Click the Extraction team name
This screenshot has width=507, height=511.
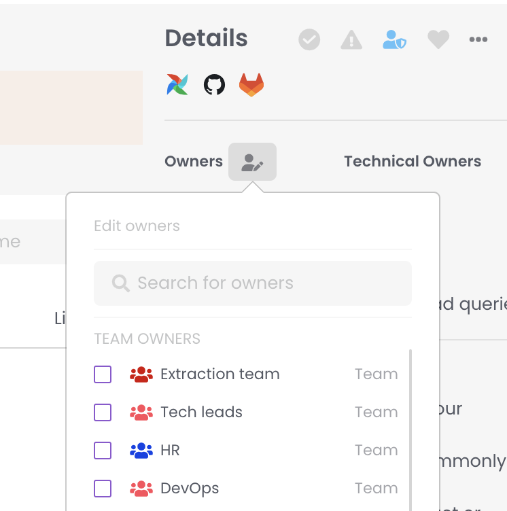pyautogui.click(x=220, y=374)
